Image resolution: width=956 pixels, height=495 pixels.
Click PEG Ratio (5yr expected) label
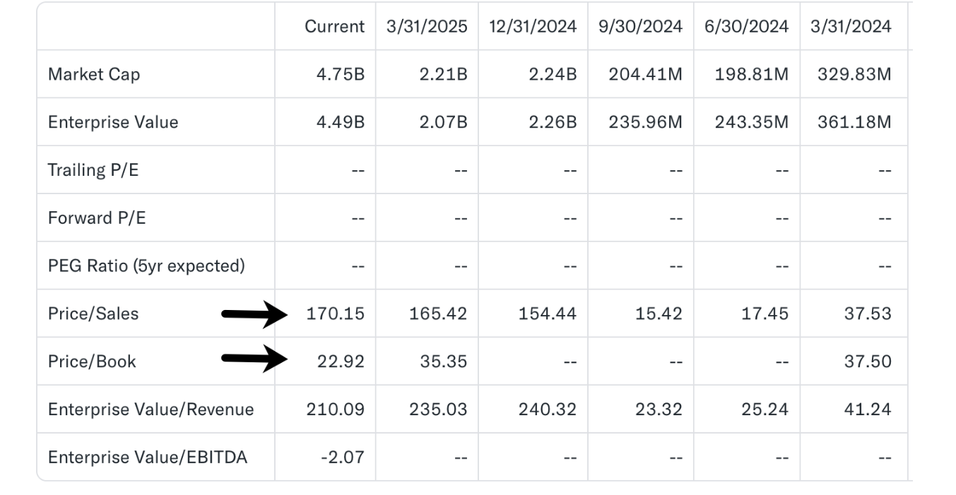pos(146,266)
